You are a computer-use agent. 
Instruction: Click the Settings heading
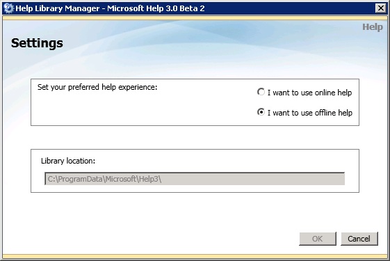(37, 43)
